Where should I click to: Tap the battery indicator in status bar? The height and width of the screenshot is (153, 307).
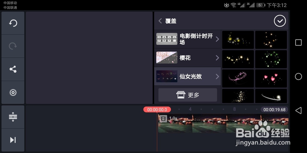[261, 5]
